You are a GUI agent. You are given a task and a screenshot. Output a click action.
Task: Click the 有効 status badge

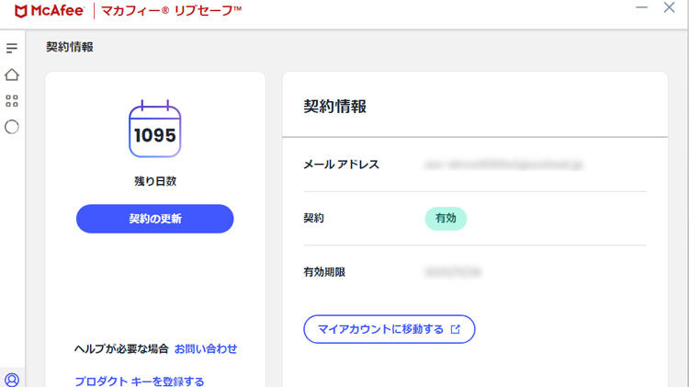(x=446, y=219)
